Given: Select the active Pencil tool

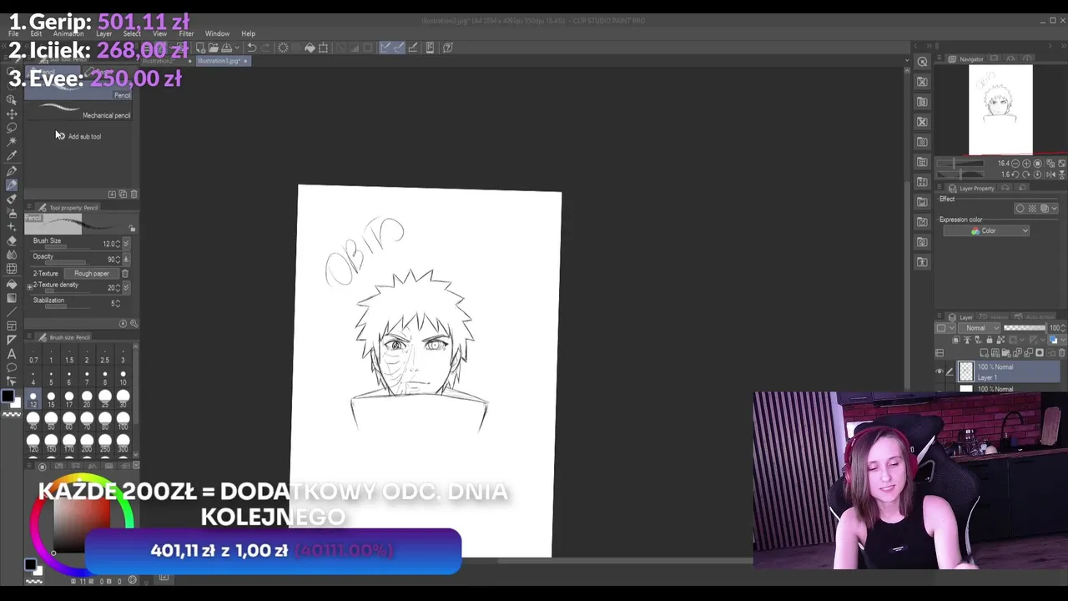Looking at the screenshot, I should [x=12, y=184].
